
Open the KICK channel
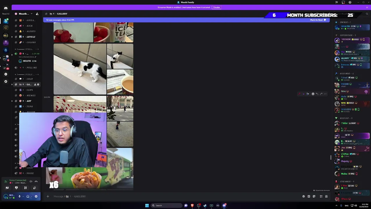coord(27,26)
